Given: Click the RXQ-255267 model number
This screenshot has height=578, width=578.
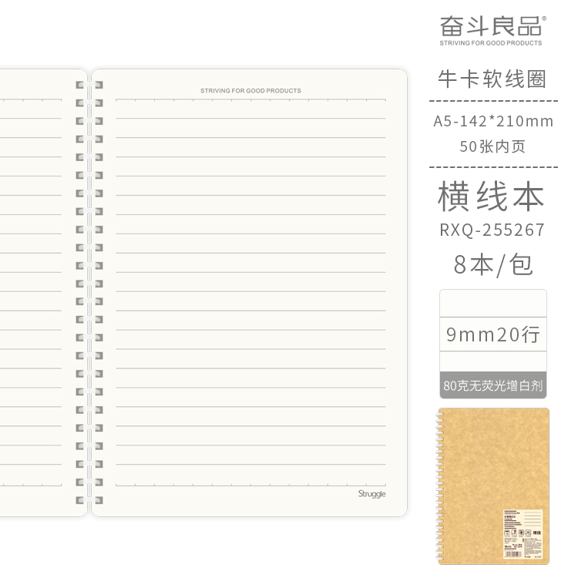Looking at the screenshot, I should pyautogui.click(x=492, y=230).
